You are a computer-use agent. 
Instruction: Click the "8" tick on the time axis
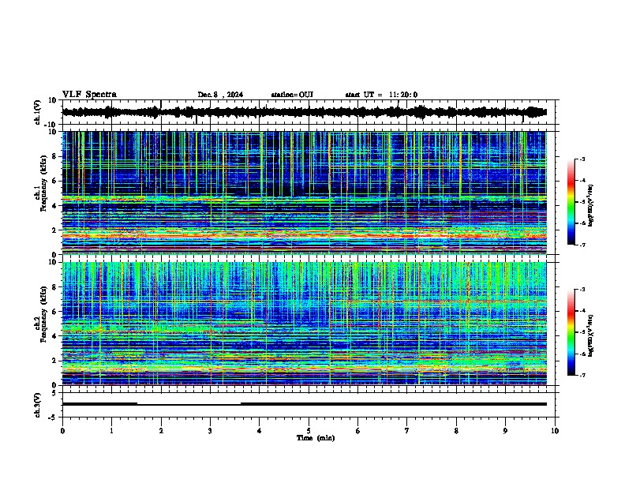click(456, 431)
